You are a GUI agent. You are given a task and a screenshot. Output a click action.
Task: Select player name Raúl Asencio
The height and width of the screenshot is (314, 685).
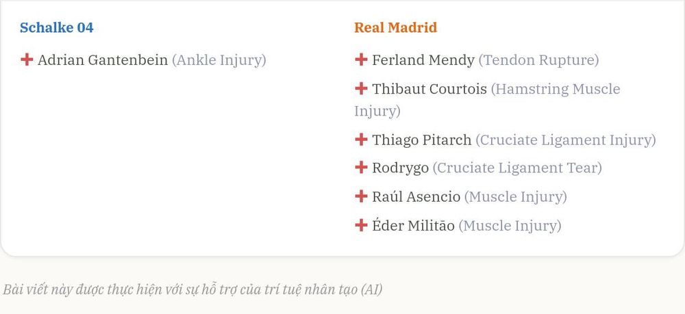(416, 197)
